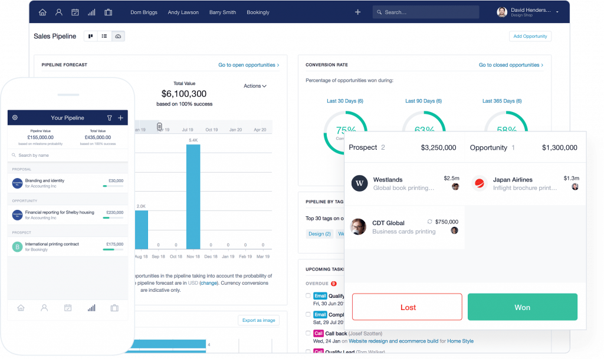Click the Add Opportunity button

click(530, 36)
